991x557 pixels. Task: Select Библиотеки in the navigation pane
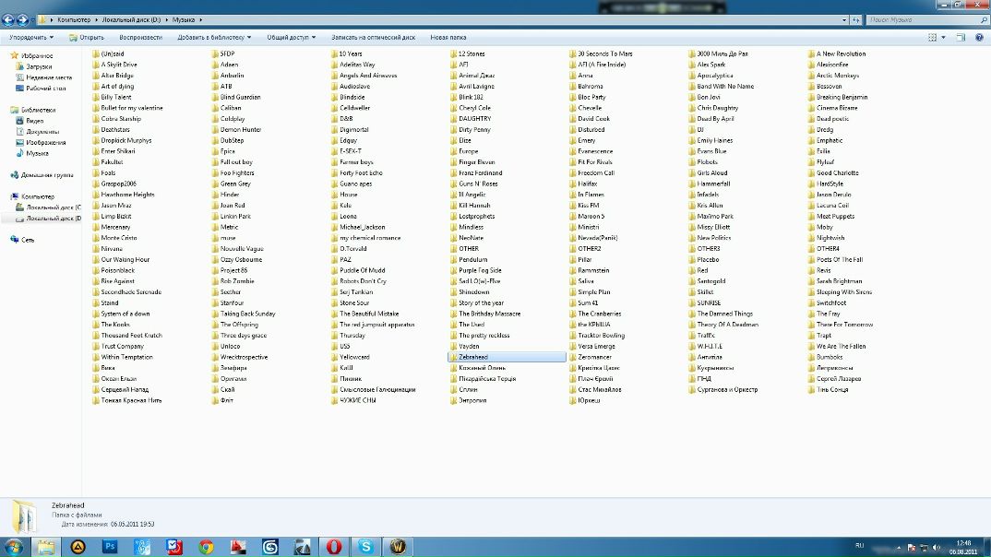33,110
